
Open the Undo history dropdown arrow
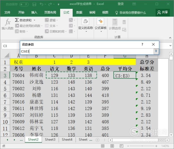pyautogui.click(x=45, y=5)
